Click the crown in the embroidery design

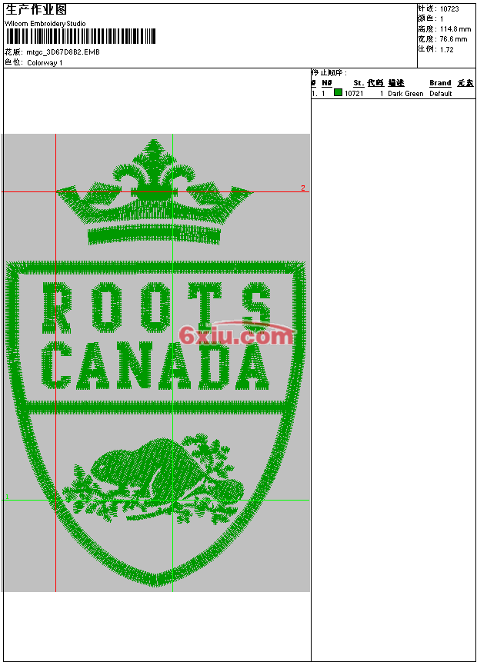pos(155,192)
